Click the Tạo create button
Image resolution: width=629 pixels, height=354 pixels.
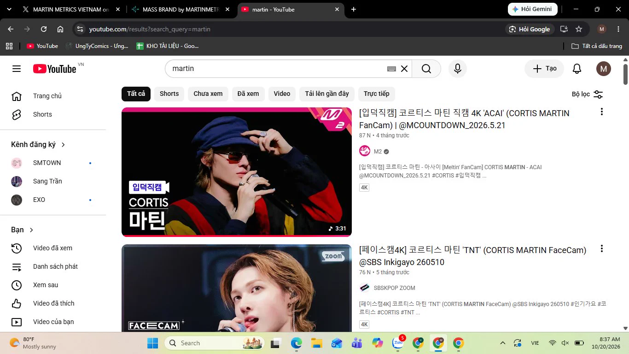[x=544, y=69]
